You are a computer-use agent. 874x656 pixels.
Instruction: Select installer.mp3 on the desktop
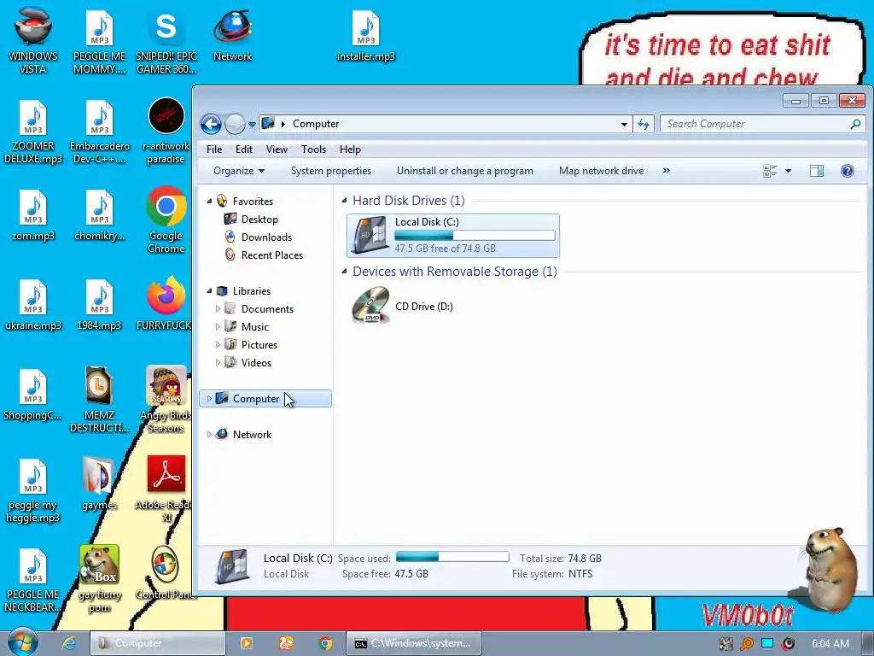(x=365, y=36)
